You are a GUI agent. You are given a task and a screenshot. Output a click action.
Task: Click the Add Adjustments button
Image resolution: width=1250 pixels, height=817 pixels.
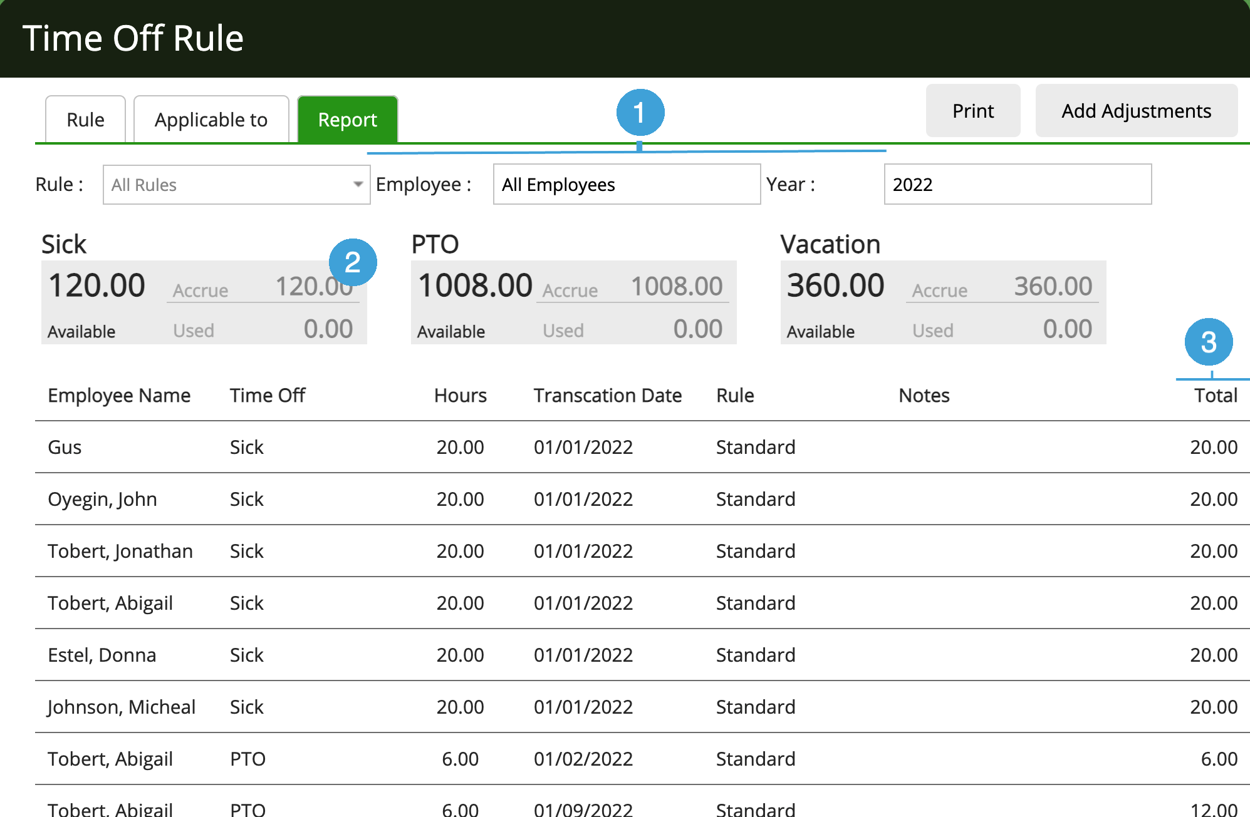(x=1137, y=111)
